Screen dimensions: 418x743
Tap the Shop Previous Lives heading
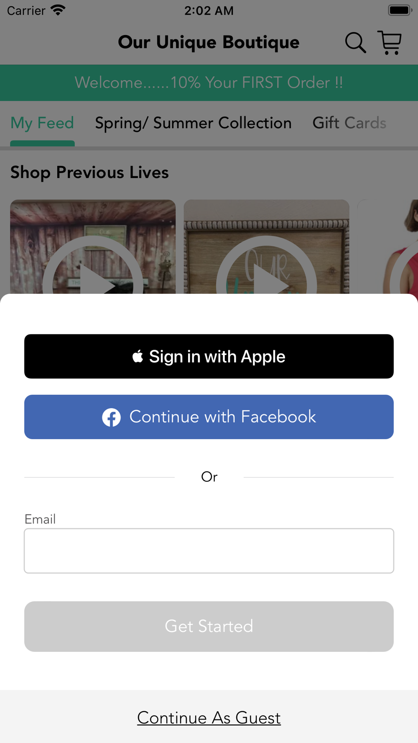[89, 173]
